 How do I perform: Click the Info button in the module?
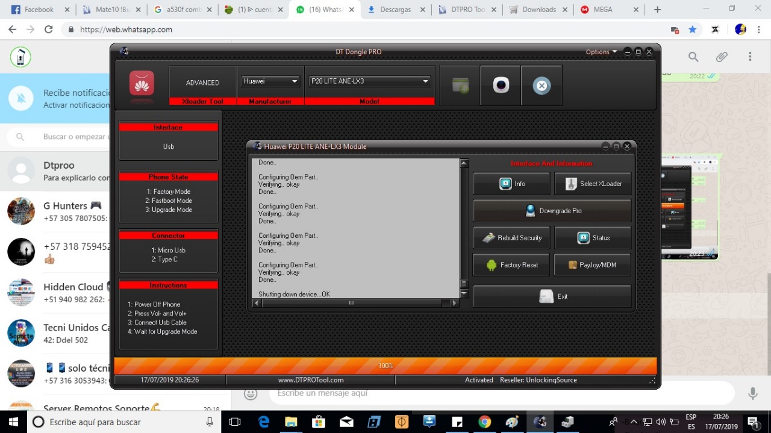click(x=512, y=184)
